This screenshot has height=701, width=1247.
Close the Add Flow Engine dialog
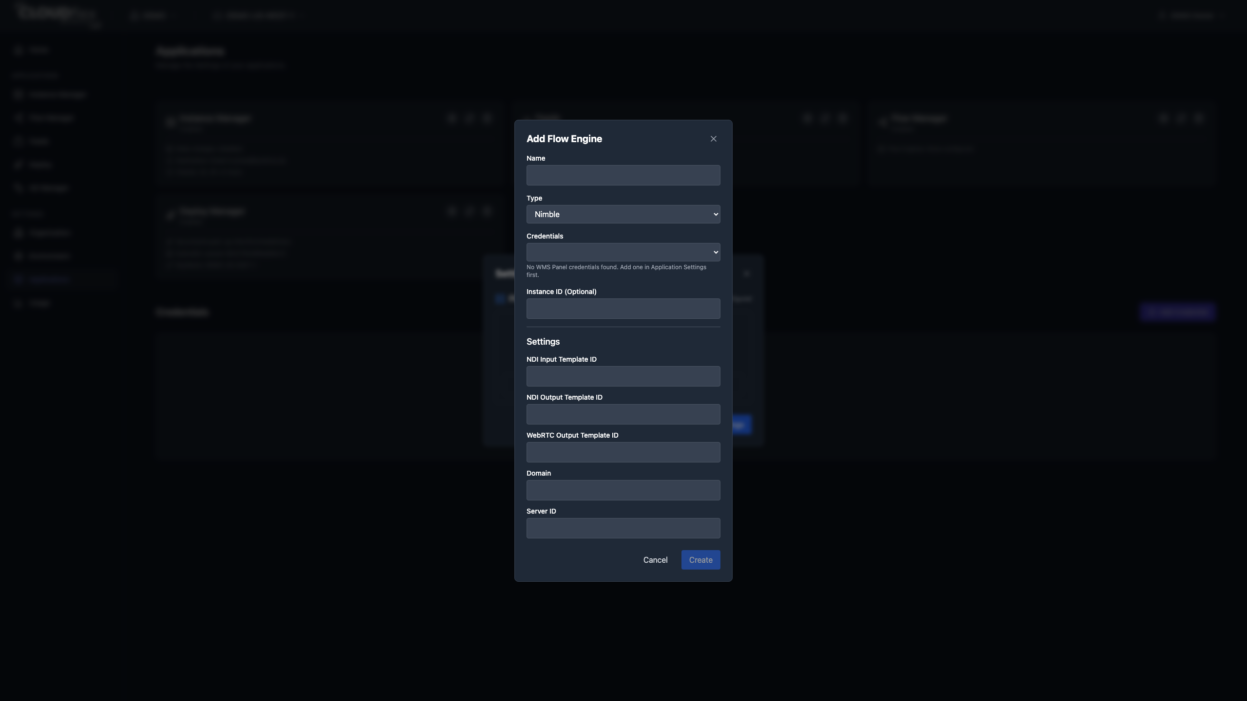(714, 139)
